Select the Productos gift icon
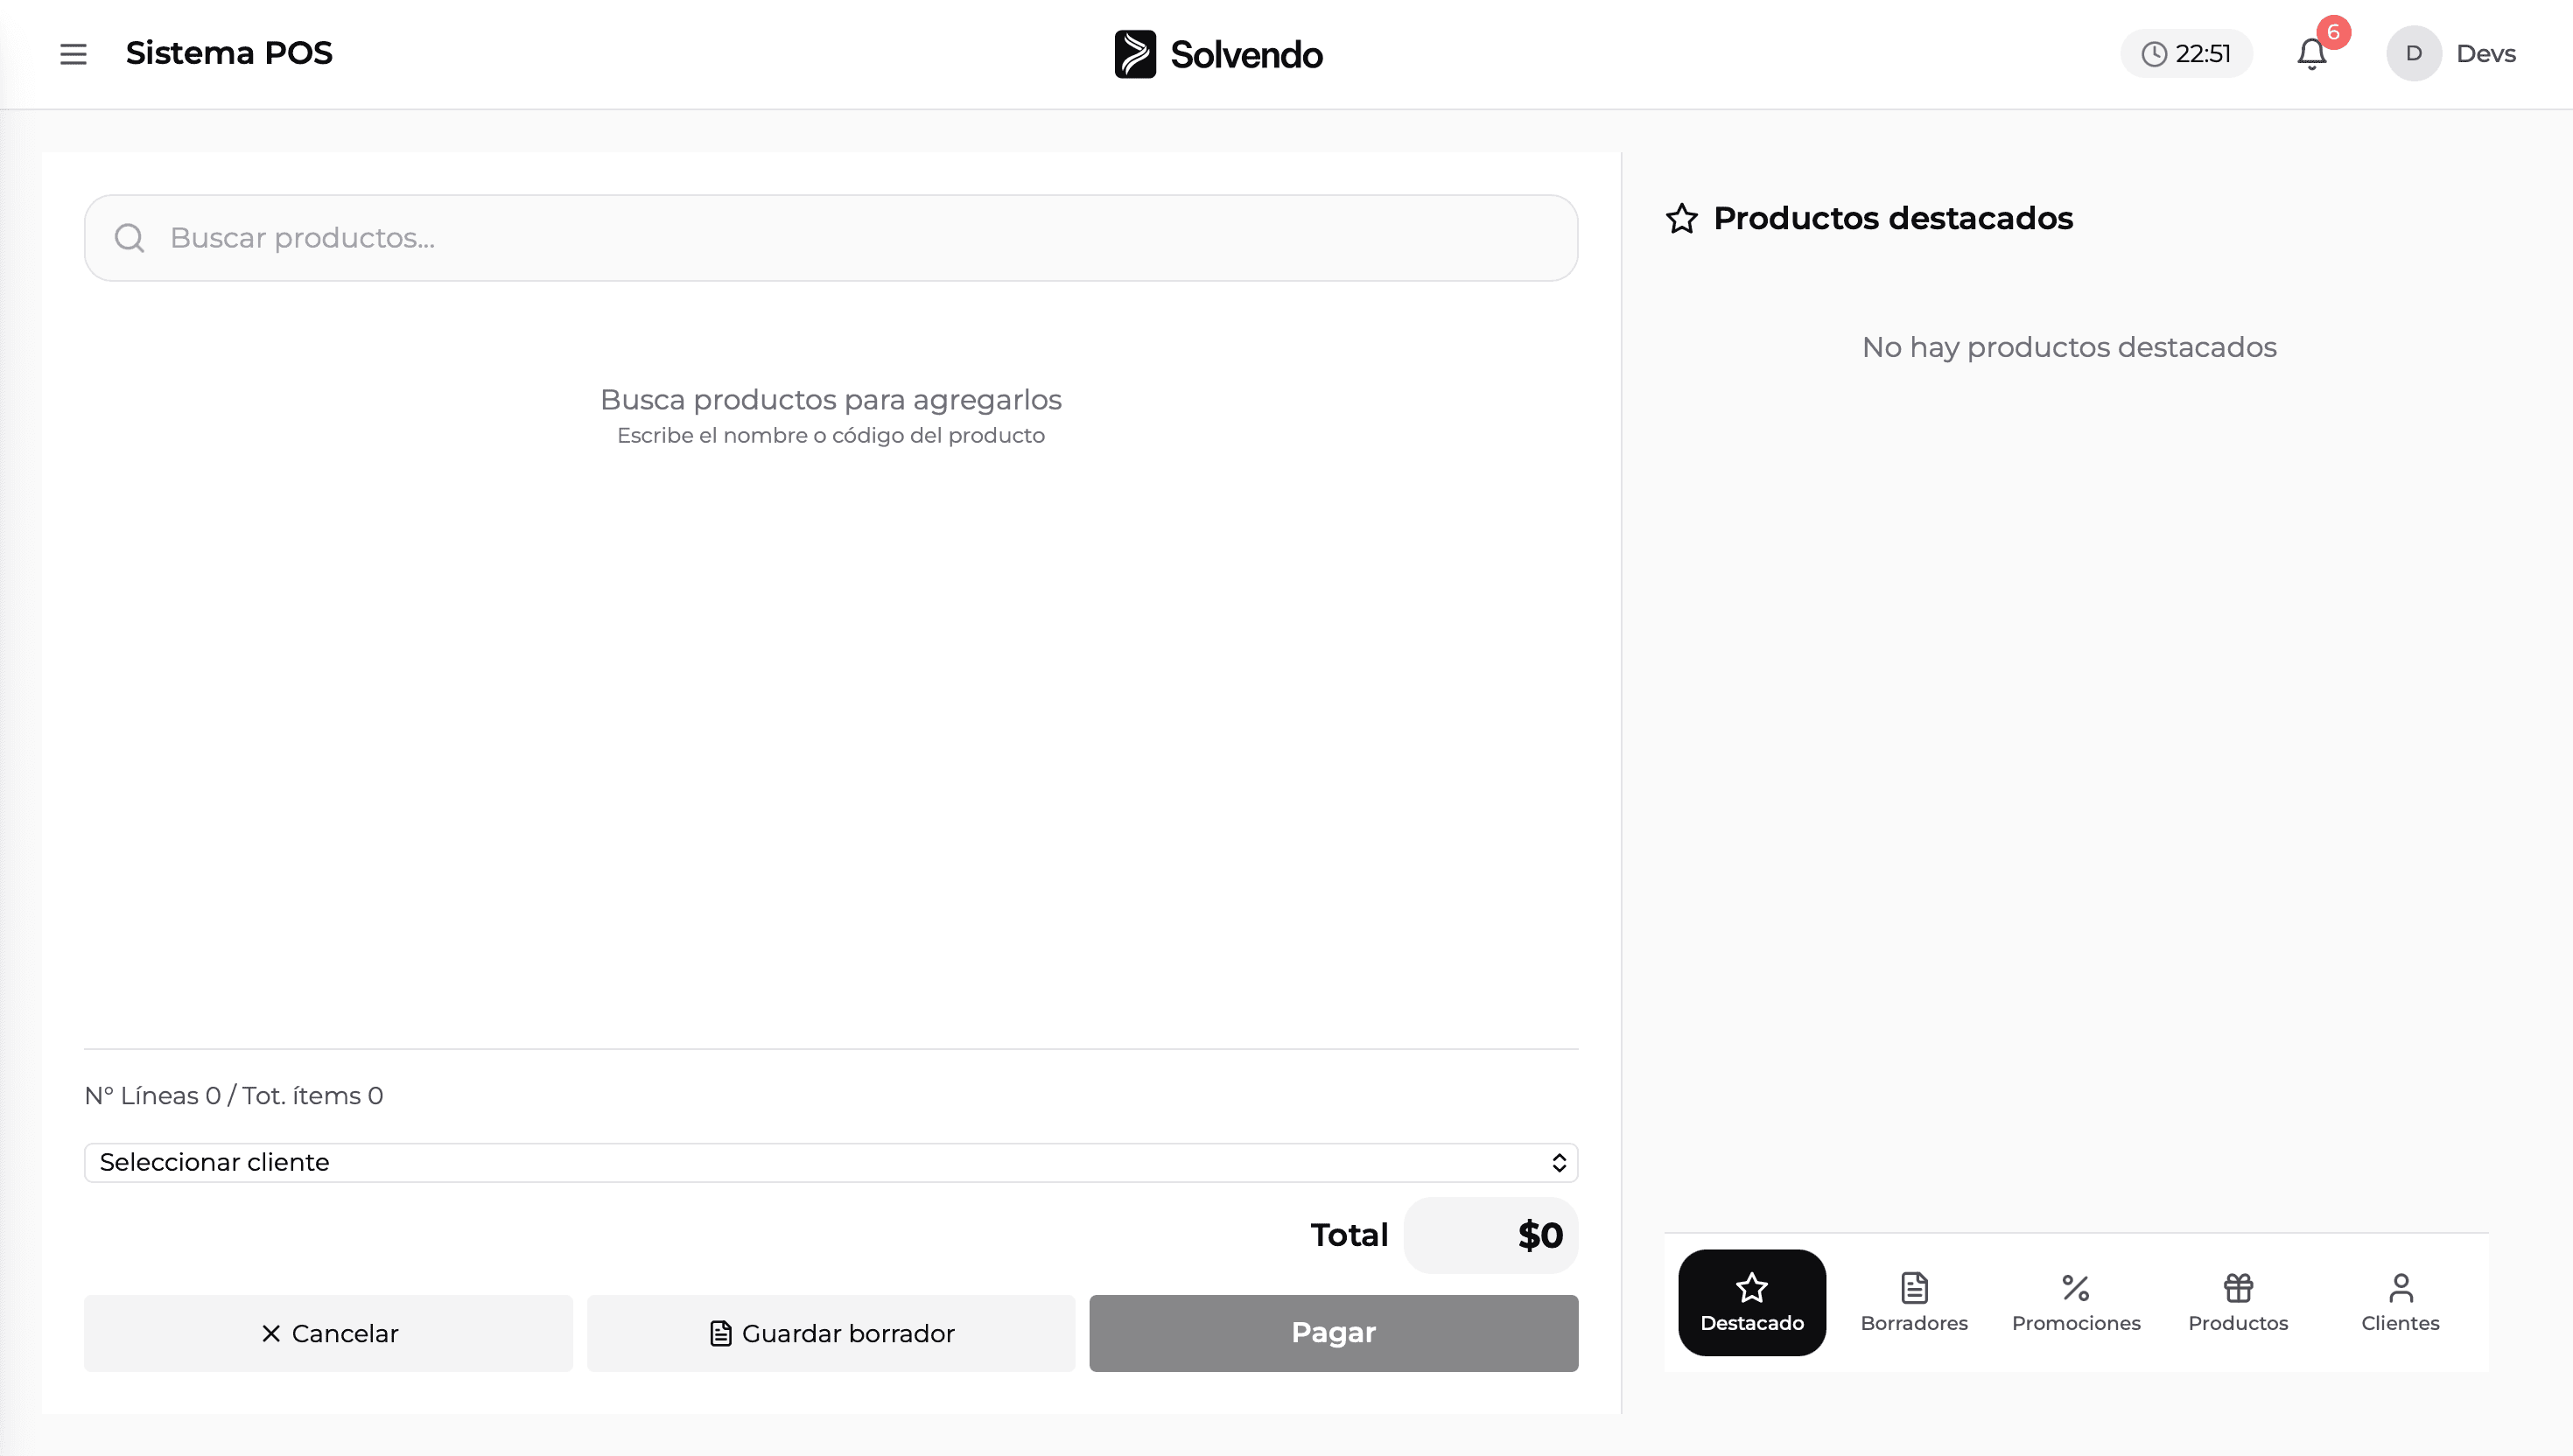Viewport: 2573px width, 1456px height. 2239,1288
